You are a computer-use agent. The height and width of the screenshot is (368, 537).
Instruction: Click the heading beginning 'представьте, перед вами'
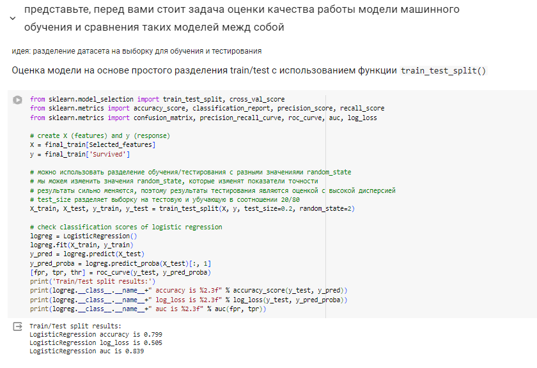(242, 18)
